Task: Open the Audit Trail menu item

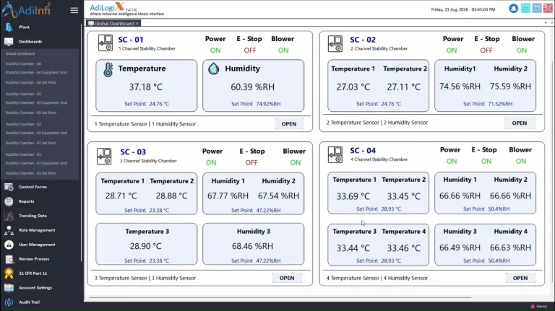Action: (29, 302)
